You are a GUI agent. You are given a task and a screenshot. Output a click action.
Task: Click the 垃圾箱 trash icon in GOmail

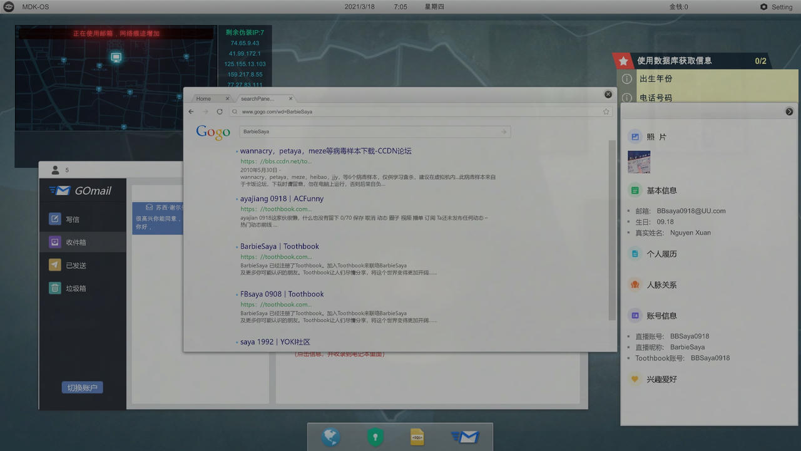pos(55,288)
